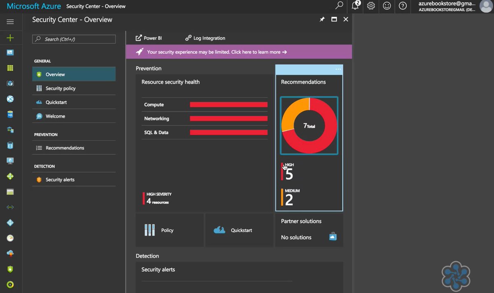Click the smiley feedback icon

[x=387, y=6]
